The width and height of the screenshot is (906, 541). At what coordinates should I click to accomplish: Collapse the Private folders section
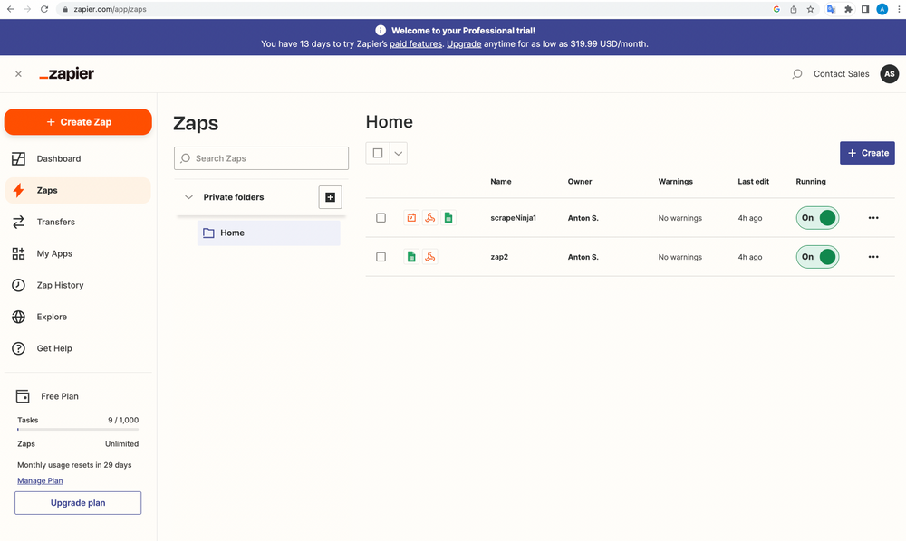click(x=189, y=197)
